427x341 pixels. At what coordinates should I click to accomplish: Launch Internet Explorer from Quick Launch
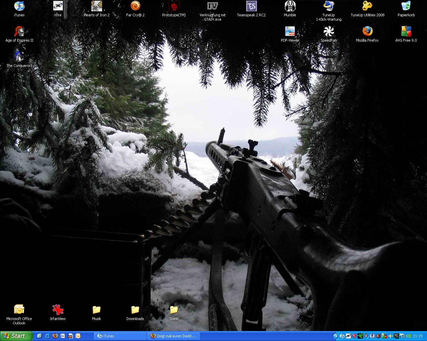click(x=47, y=336)
